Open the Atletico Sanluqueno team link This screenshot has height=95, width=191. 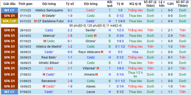click(x=49, y=10)
